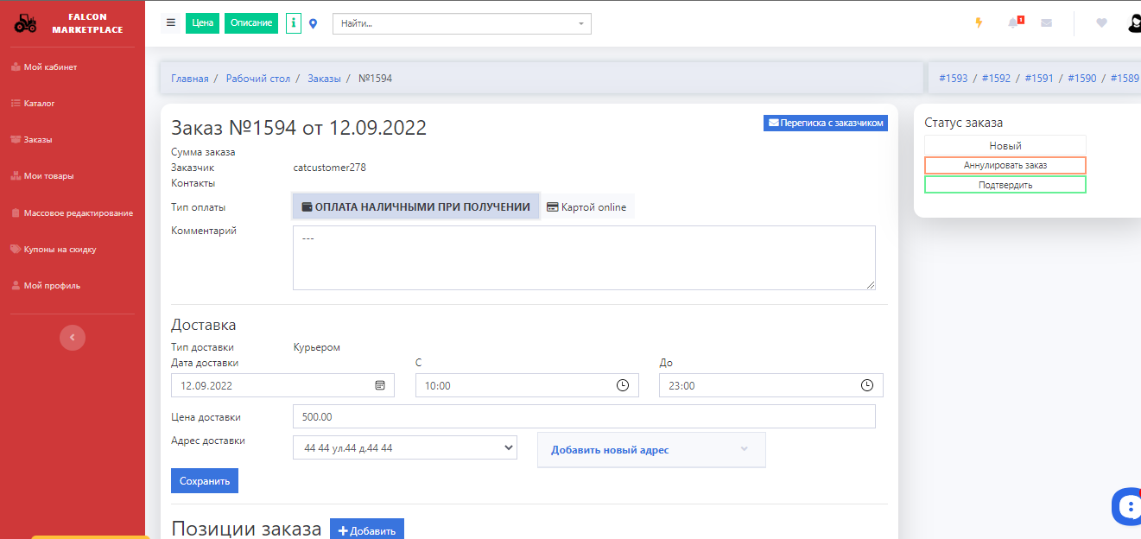Click the green info icon
Screen dimensions: 1141x539
coord(294,23)
